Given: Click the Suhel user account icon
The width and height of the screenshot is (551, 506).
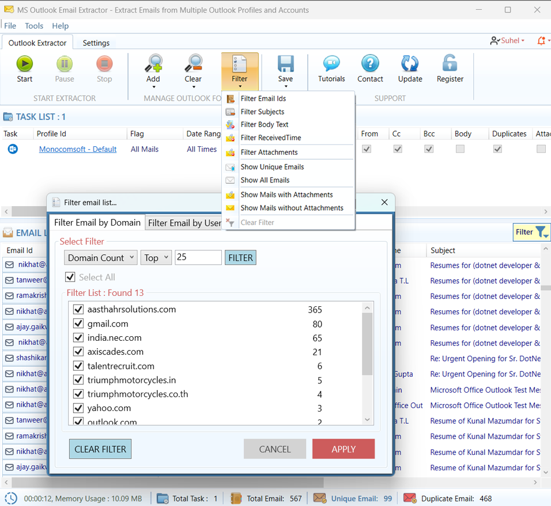Looking at the screenshot, I should pos(495,41).
